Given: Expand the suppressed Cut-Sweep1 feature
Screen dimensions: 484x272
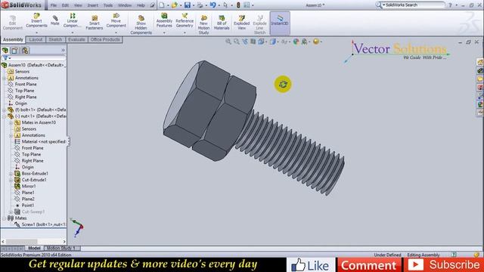Looking at the screenshot, I should tap(11, 212).
